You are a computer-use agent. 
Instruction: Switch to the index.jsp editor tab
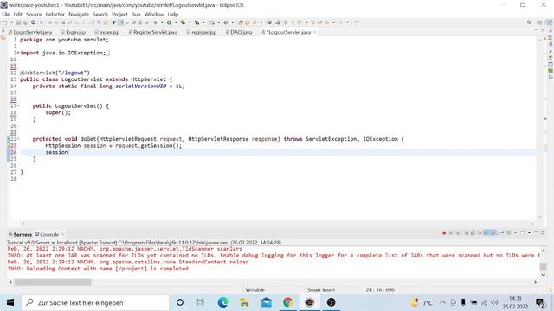point(107,32)
